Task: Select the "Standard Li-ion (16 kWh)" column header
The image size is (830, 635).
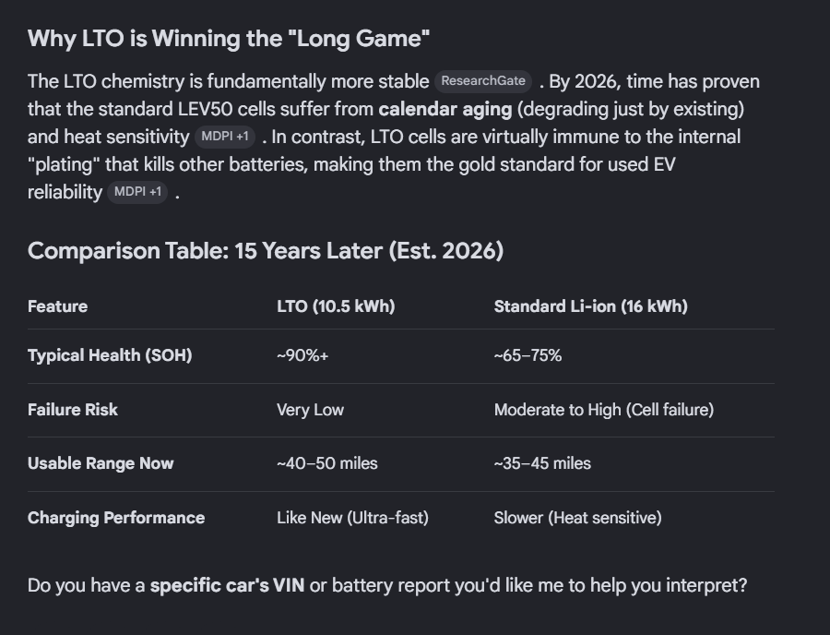Action: coord(590,306)
